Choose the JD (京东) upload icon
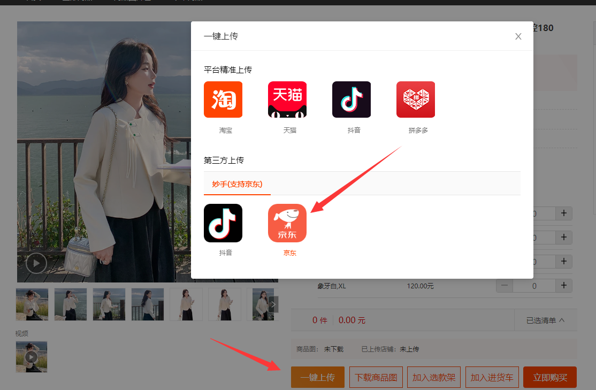Screen dimensions: 596x390 point(287,223)
